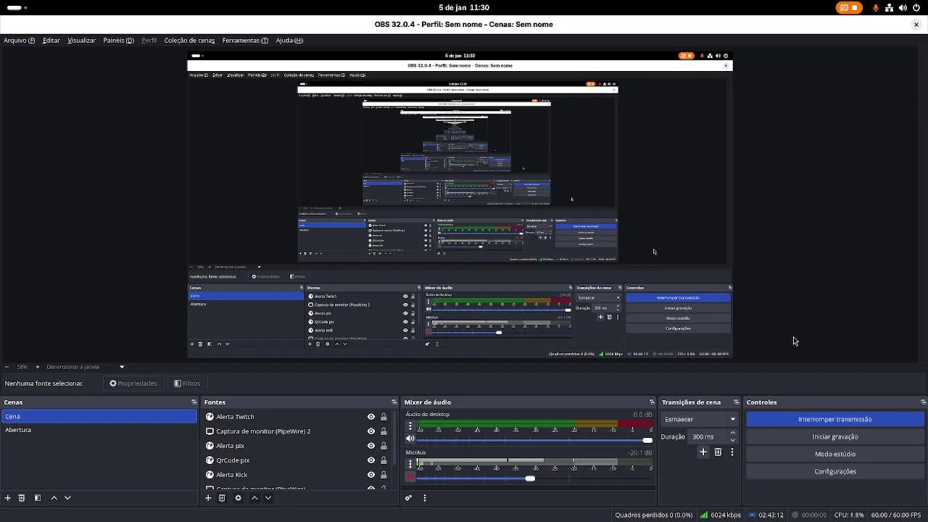This screenshot has height=522, width=928.
Task: Open scene filters icon in the Cenas toolbar
Action: tap(38, 498)
